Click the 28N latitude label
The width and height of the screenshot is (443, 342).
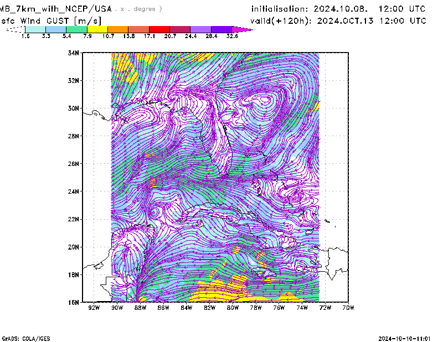[74, 136]
